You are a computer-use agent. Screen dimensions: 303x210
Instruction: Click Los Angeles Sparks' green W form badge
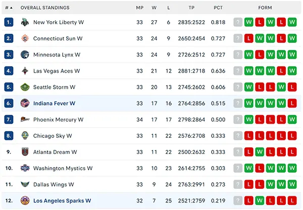[x=260, y=200]
